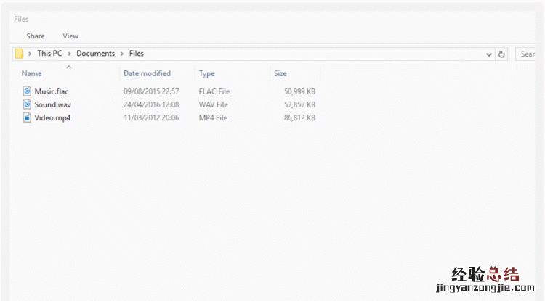545x301 pixels.
Task: Navigate to This PC in breadcrumb
Action: pyautogui.click(x=49, y=54)
